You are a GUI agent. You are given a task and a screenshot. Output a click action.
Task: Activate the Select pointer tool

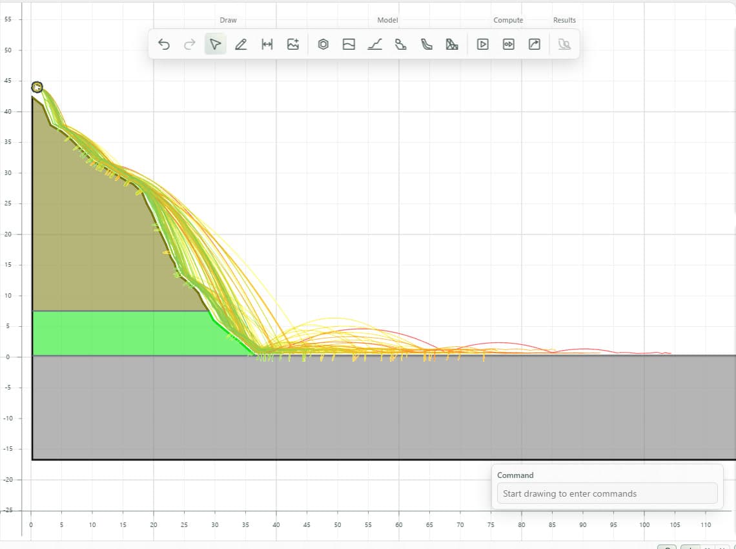point(215,44)
